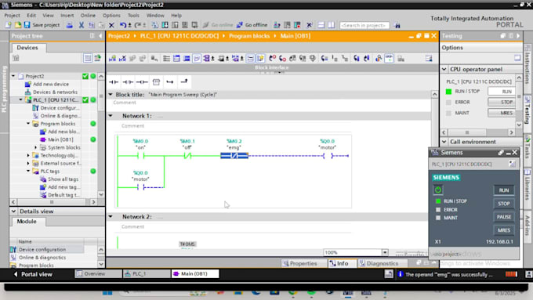Click RUN in the PLCSIM window
533x300 pixels.
[x=503, y=190]
